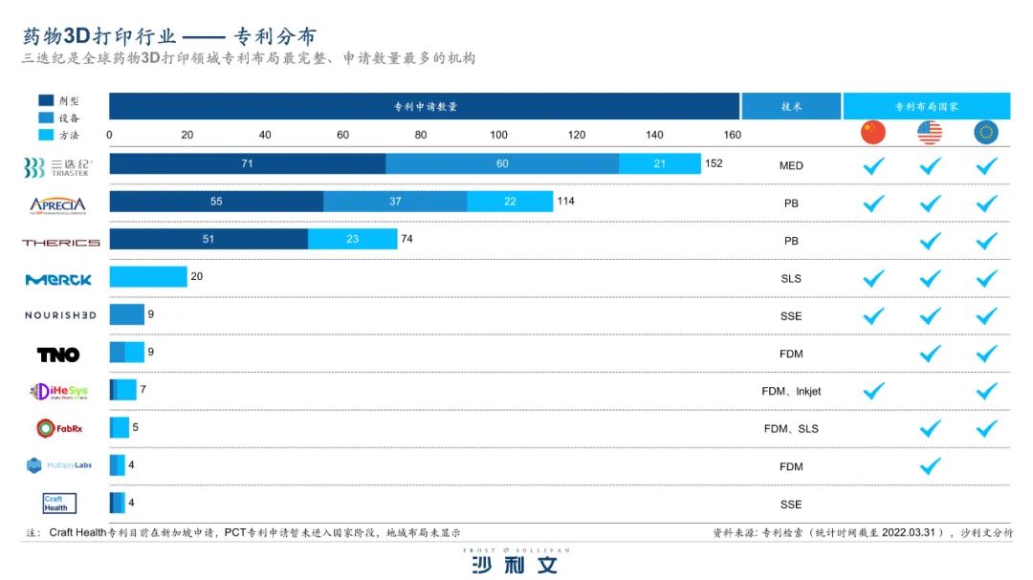Viewport: 1033px width, 580px height.
Task: Click the Craft Health footnote text
Action: click(243, 532)
